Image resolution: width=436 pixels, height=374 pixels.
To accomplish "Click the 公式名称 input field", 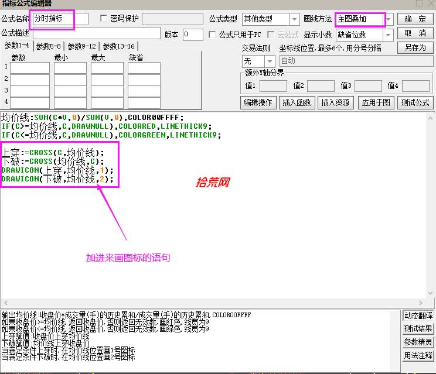I will (x=60, y=19).
